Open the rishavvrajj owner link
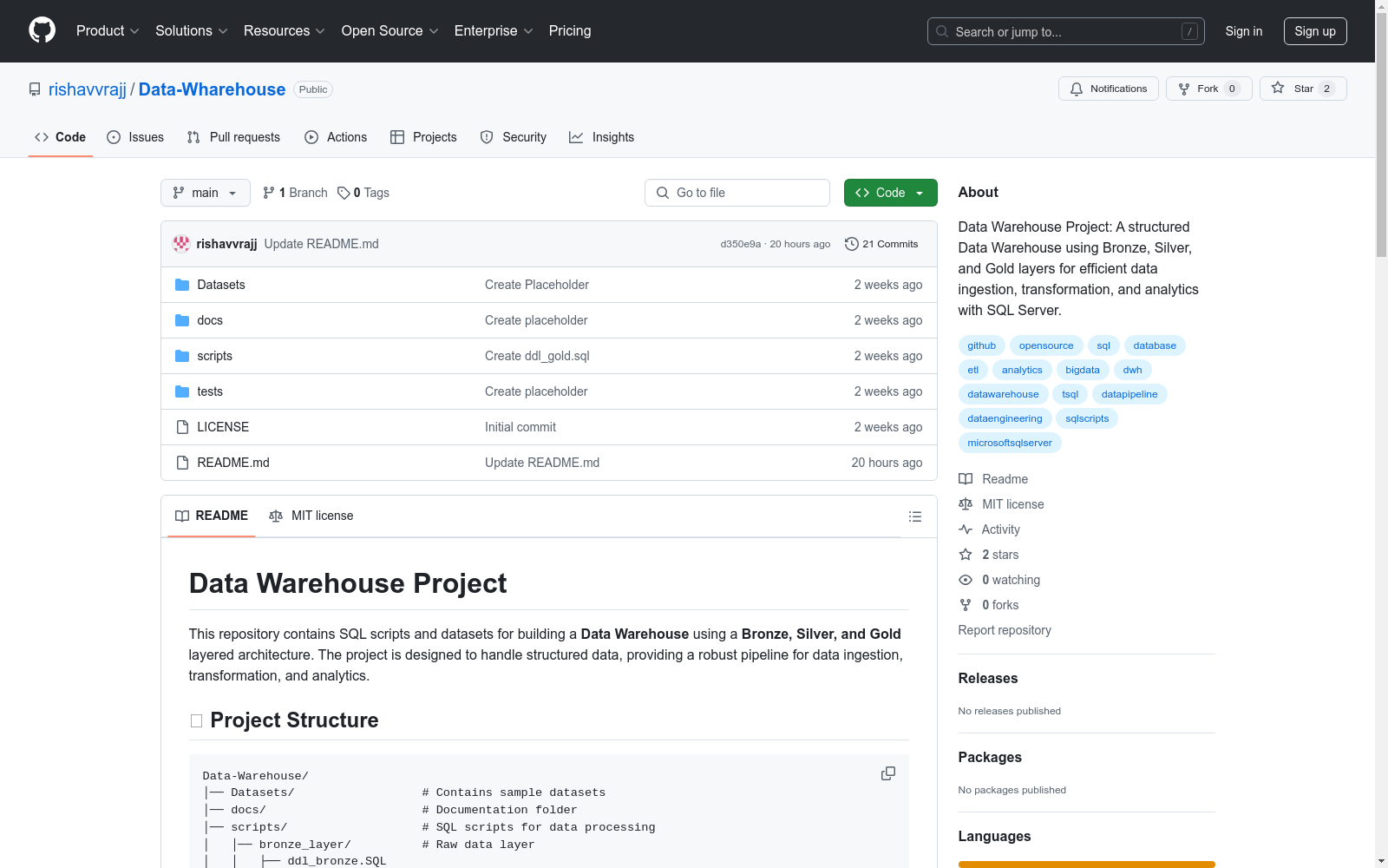 (x=88, y=89)
